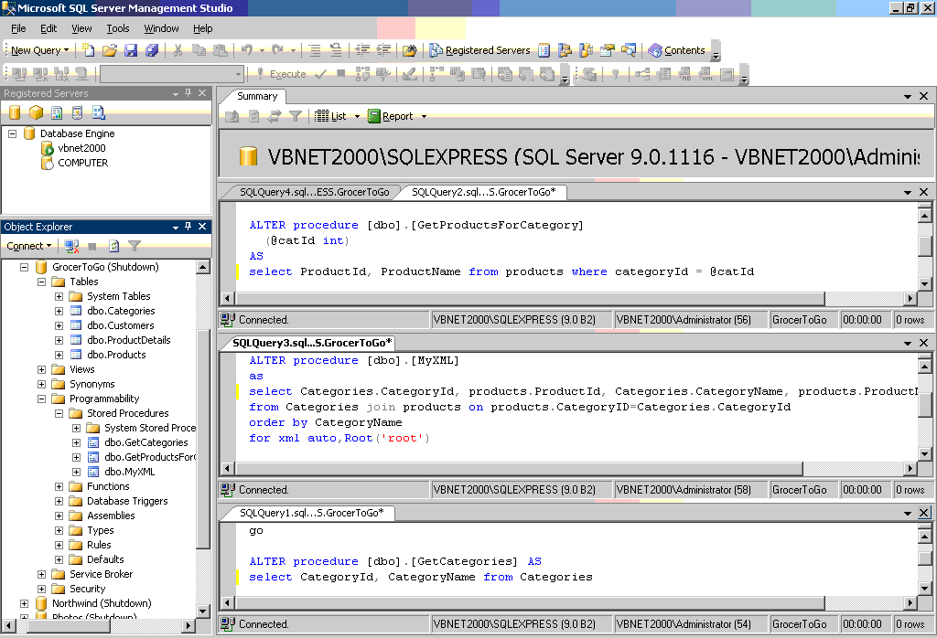
Task: Click the Refresh icon in Object Explorer
Action: (114, 246)
